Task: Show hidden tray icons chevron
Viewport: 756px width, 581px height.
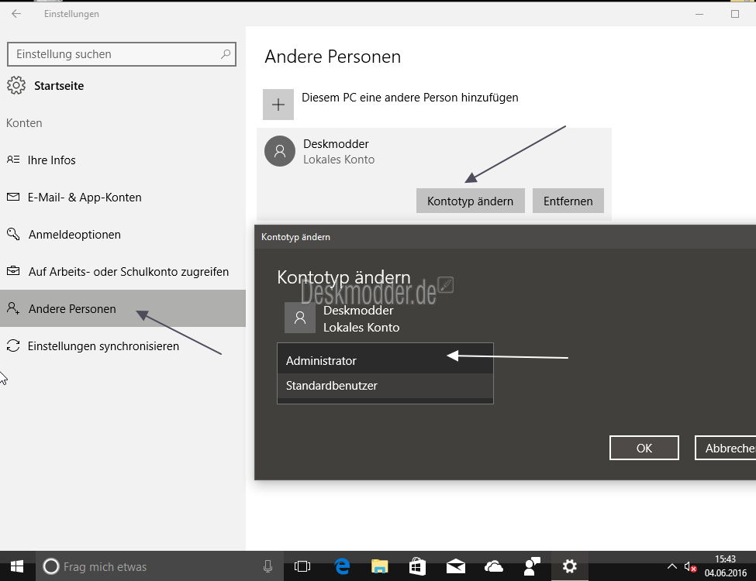Action: 671,566
